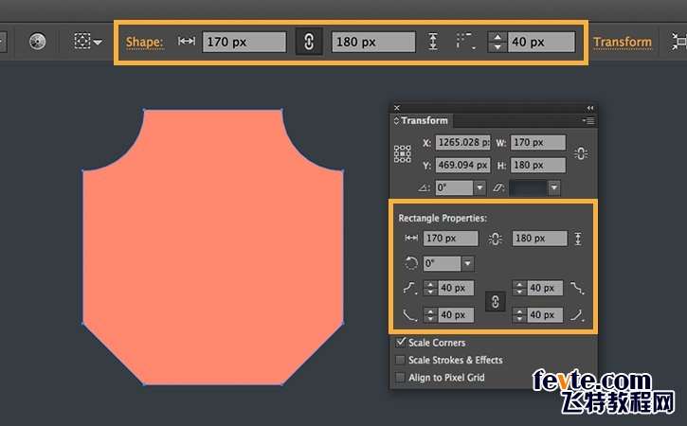The height and width of the screenshot is (426, 687).
Task: Open the rectangle angle dropdown
Action: tap(467, 263)
